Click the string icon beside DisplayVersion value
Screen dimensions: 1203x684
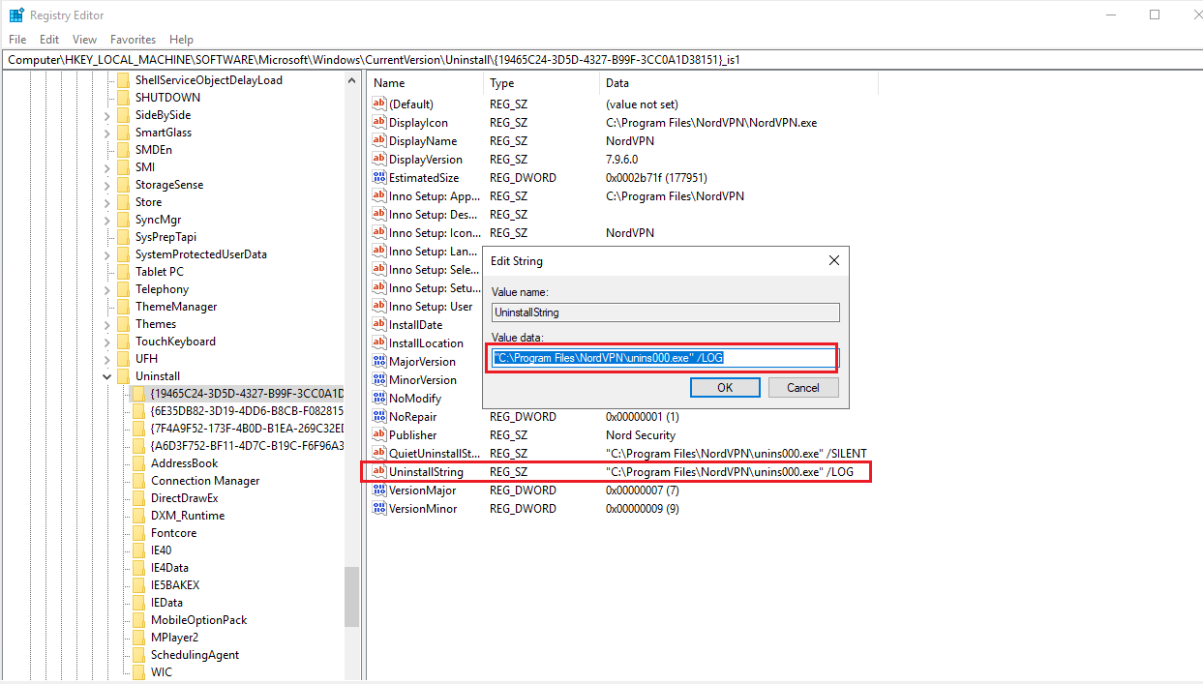(x=379, y=160)
